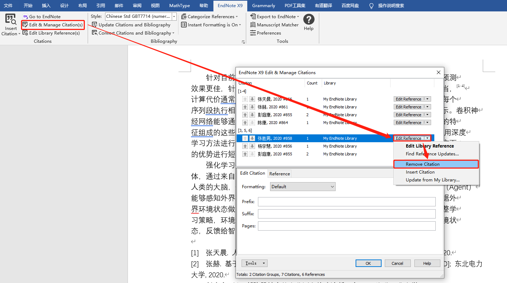Open the 有道翻译 tab
Image resolution: width=507 pixels, height=283 pixels.
(324, 6)
